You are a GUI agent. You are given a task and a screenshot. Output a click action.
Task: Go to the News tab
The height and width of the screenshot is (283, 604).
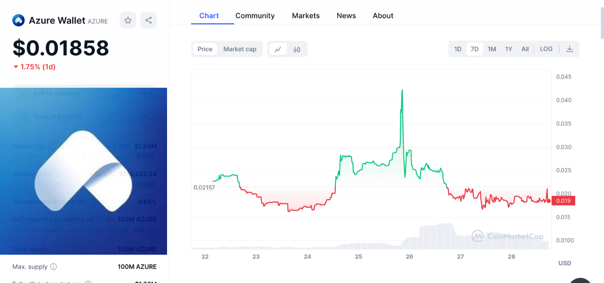(x=346, y=16)
